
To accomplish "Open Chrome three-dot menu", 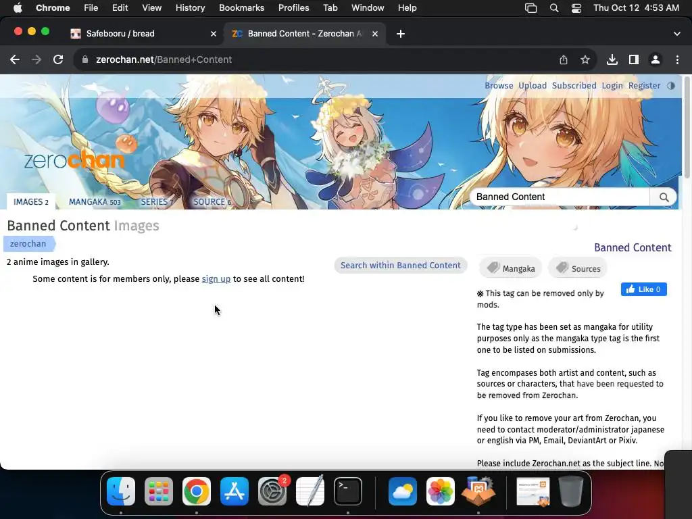I will click(677, 59).
